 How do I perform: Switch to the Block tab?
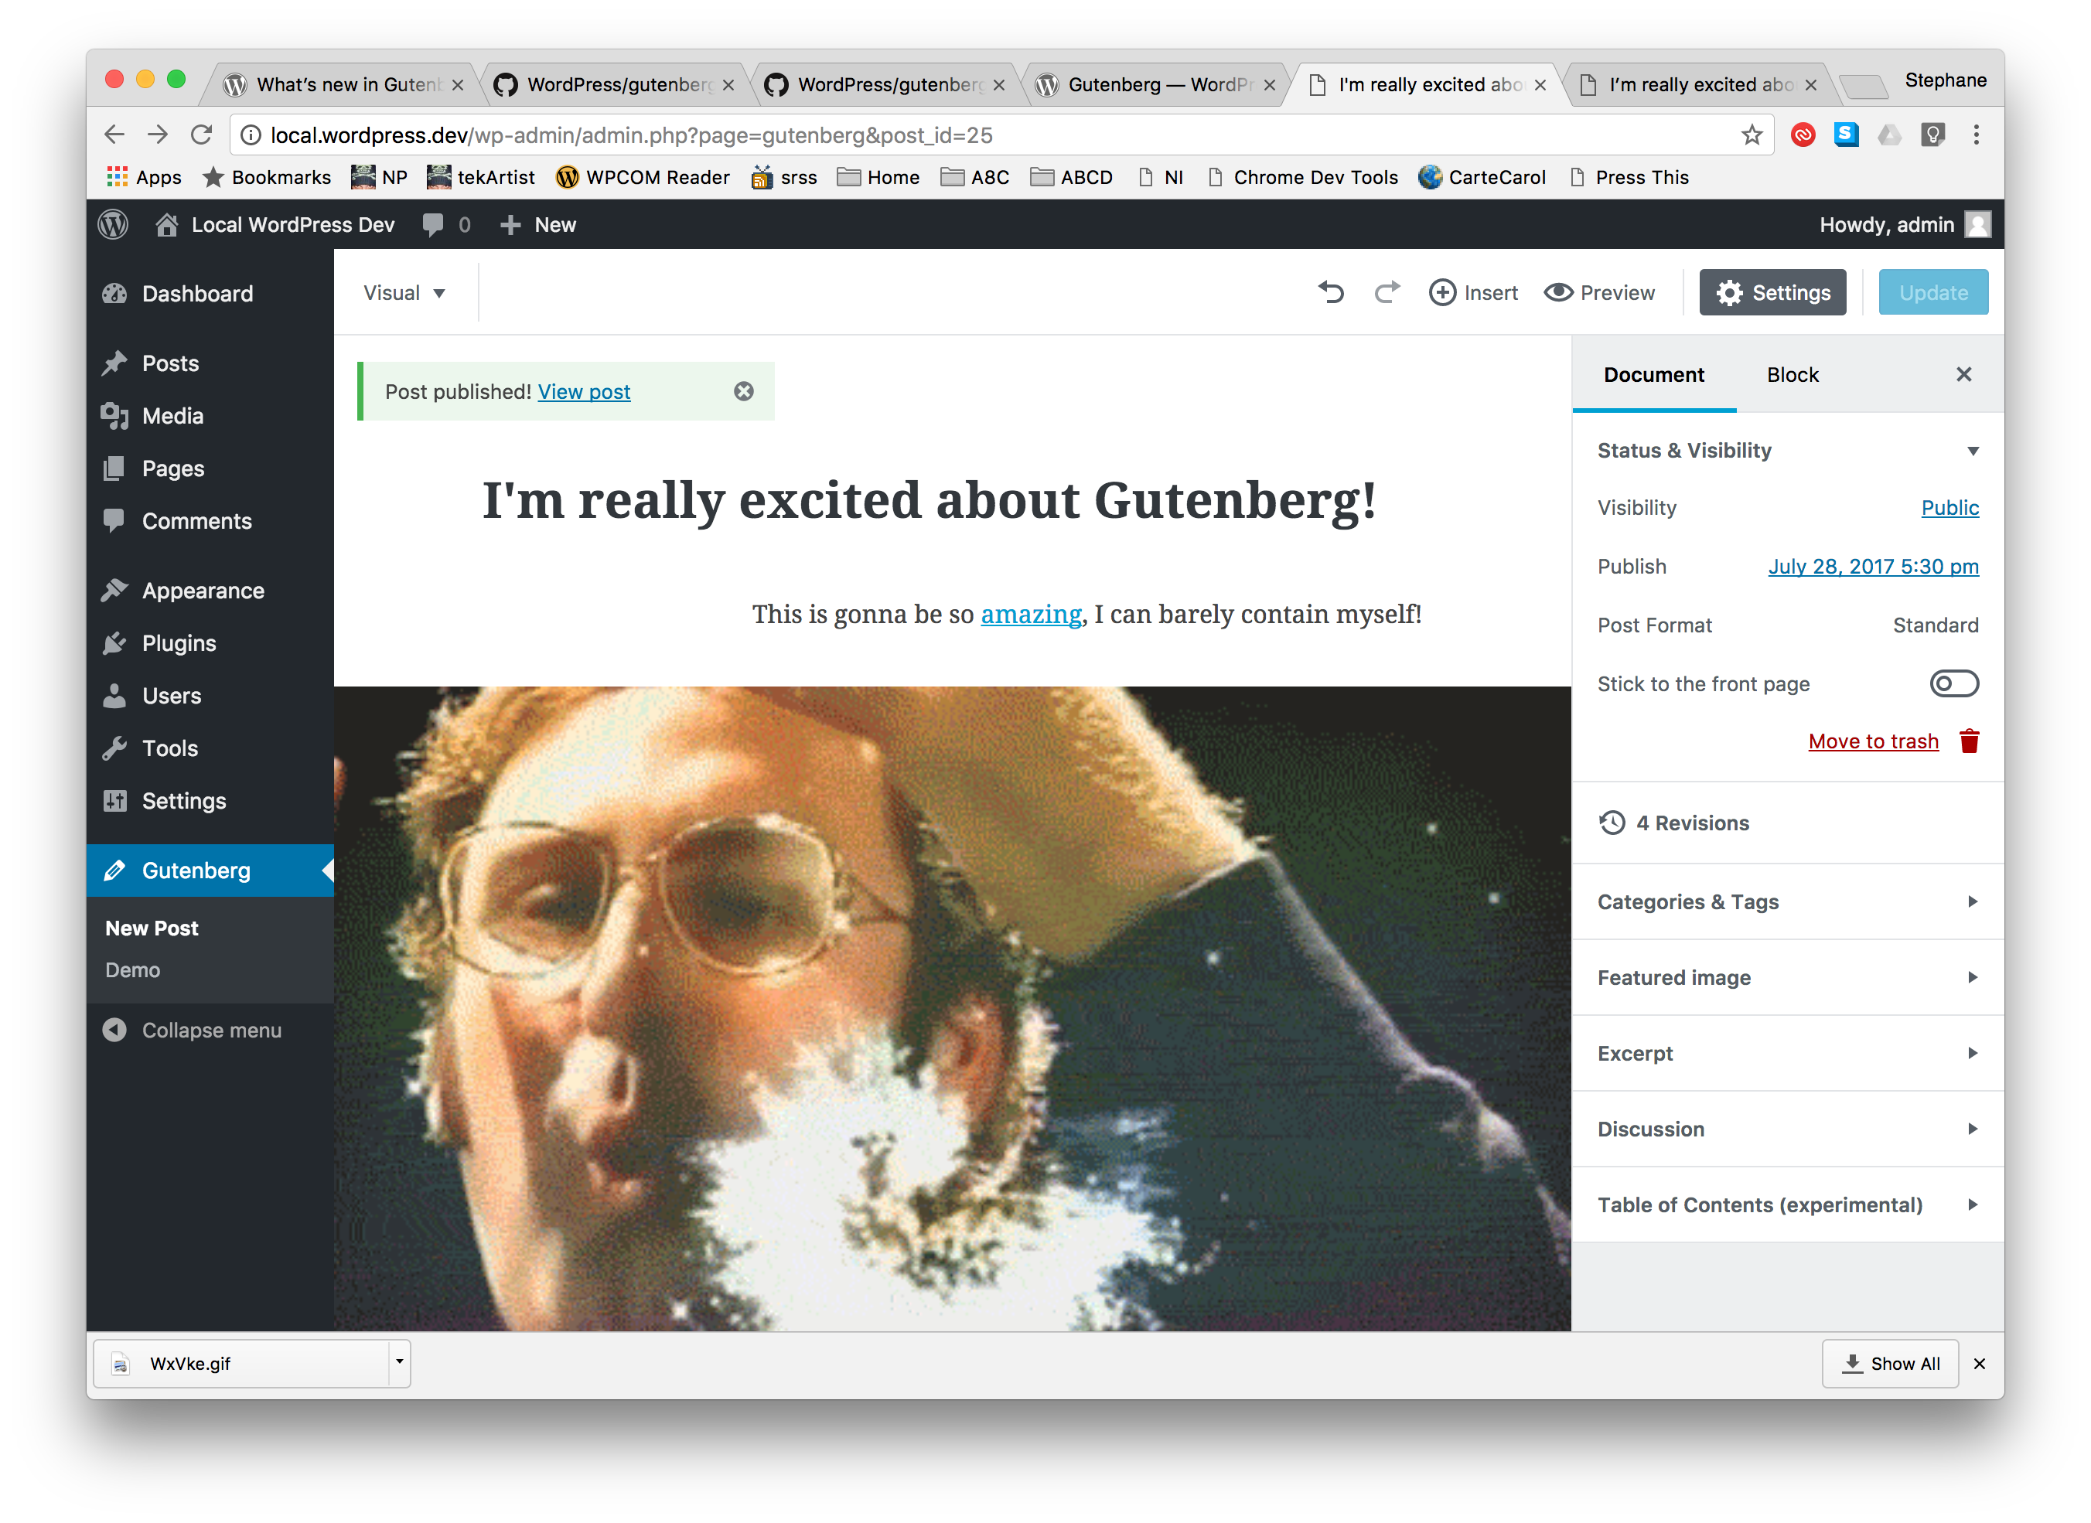[1792, 374]
